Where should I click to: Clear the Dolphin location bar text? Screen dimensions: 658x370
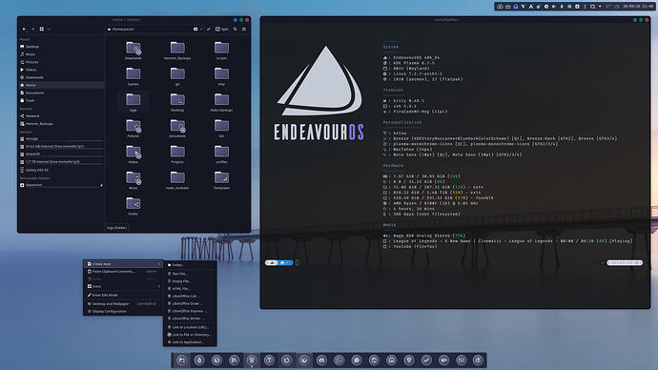[x=195, y=29]
